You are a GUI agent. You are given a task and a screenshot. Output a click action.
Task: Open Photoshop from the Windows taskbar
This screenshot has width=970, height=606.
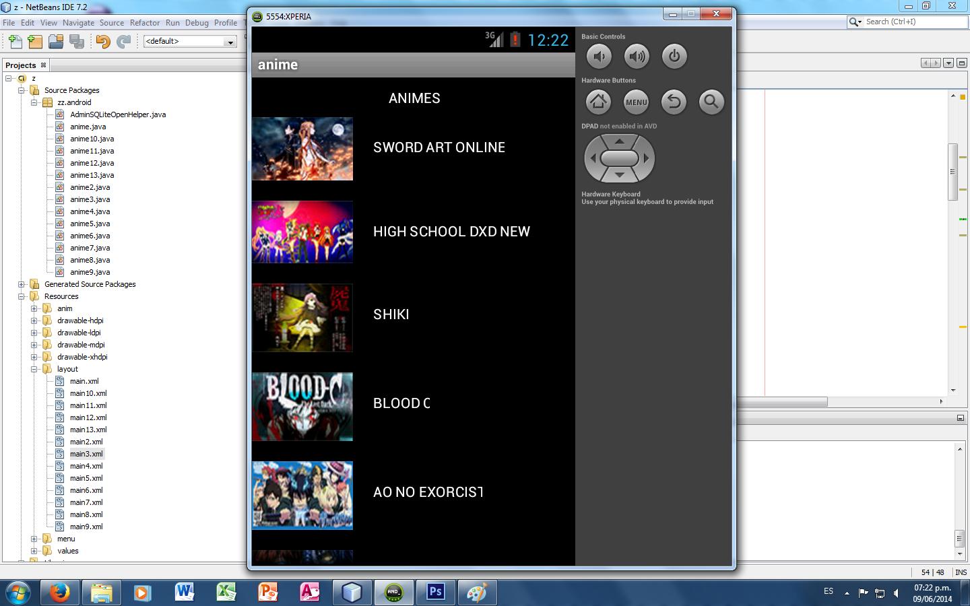click(435, 592)
